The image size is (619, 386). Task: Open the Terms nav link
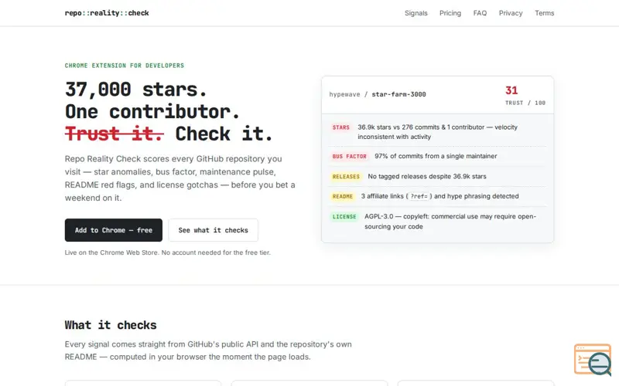pyautogui.click(x=545, y=13)
